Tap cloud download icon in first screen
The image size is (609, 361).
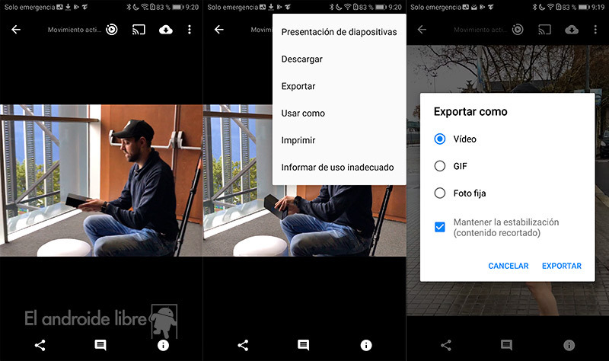click(x=165, y=30)
